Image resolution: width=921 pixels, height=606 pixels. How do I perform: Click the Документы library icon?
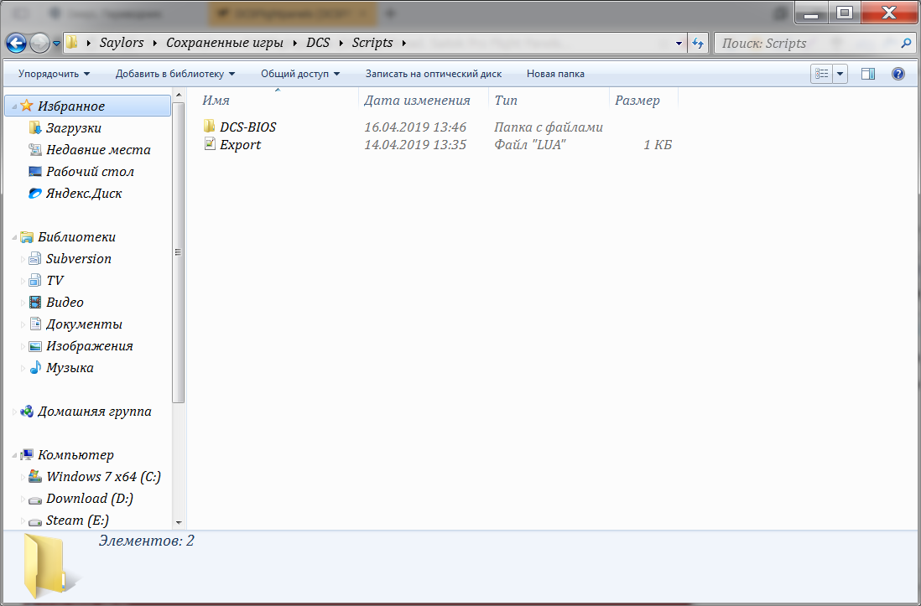pyautogui.click(x=35, y=324)
